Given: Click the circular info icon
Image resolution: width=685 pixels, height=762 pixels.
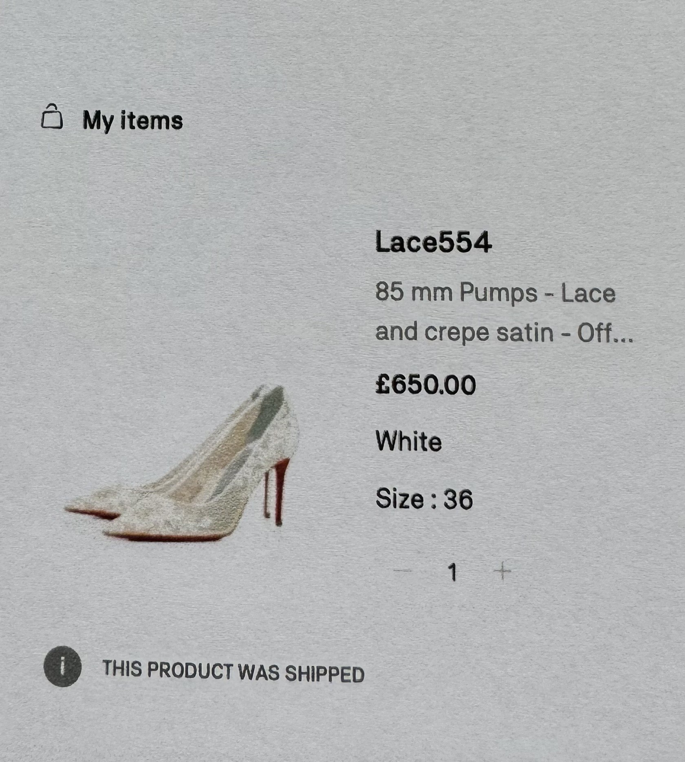Looking at the screenshot, I should tap(62, 666).
